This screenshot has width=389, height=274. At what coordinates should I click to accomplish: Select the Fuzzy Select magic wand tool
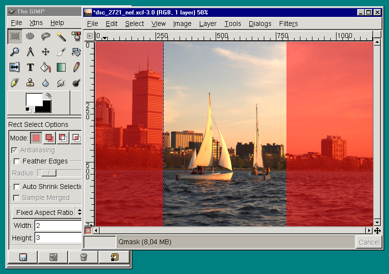61,37
